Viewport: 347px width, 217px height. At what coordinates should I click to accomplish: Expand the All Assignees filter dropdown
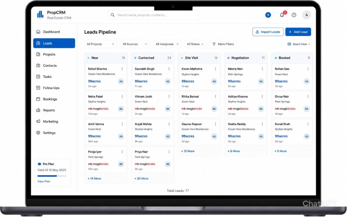[167, 44]
